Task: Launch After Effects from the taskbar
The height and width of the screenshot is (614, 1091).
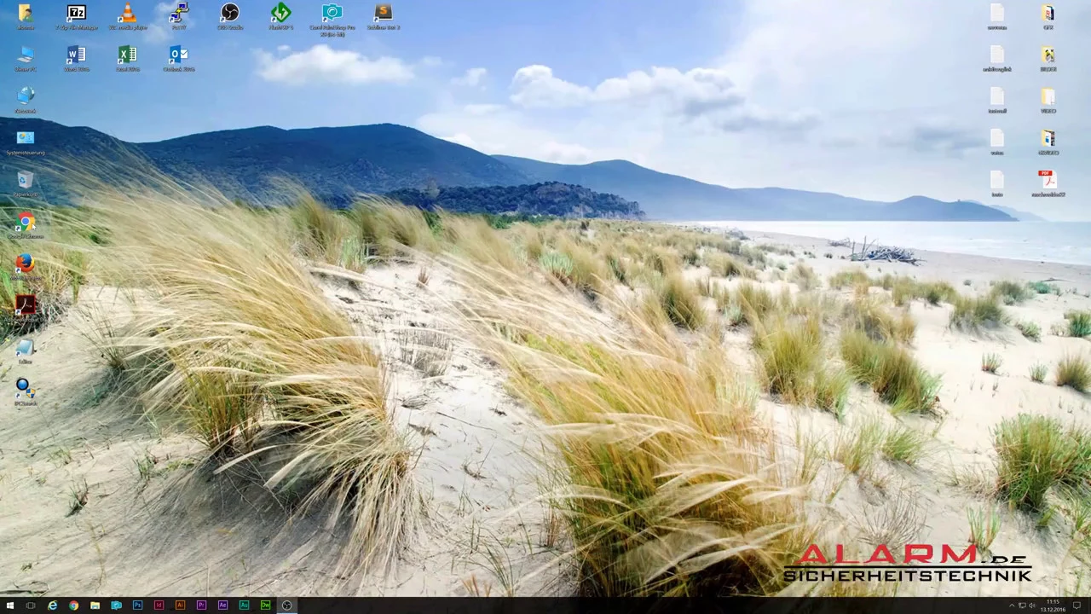Action: tap(222, 605)
